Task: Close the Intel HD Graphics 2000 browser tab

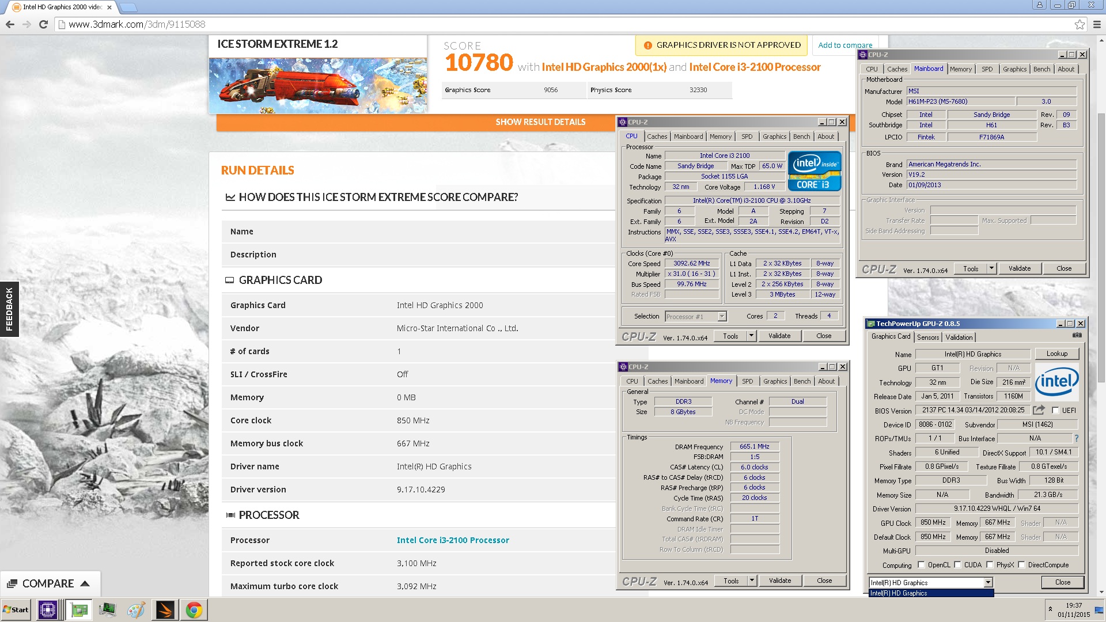Action: pyautogui.click(x=109, y=7)
